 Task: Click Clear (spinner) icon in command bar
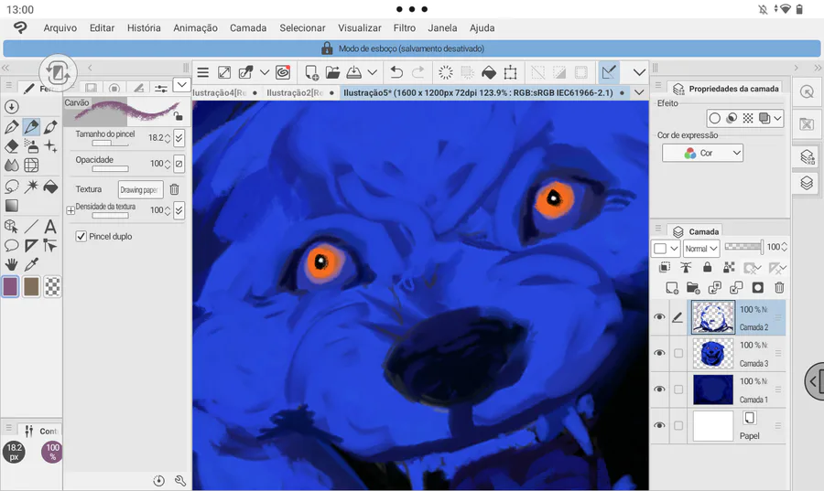446,72
